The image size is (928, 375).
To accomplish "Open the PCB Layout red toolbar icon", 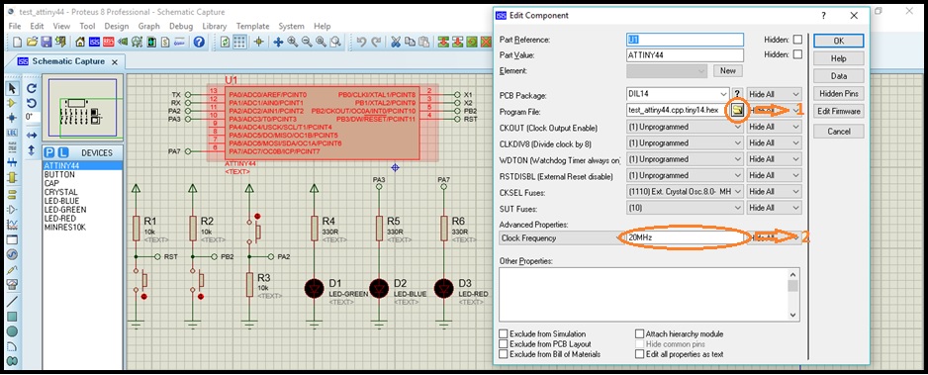I will [108, 42].
